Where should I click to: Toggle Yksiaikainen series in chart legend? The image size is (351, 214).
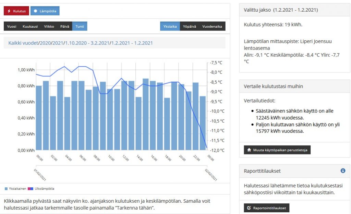(15, 189)
